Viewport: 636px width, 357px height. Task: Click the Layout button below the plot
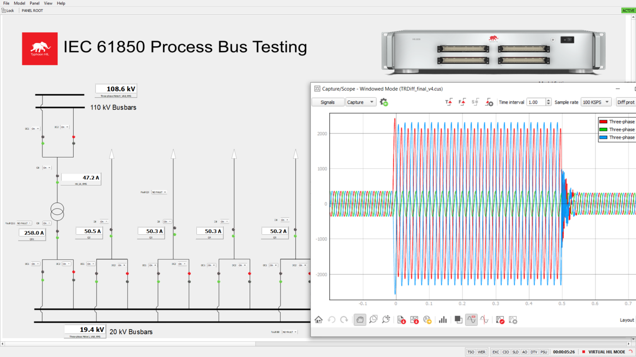click(x=626, y=319)
